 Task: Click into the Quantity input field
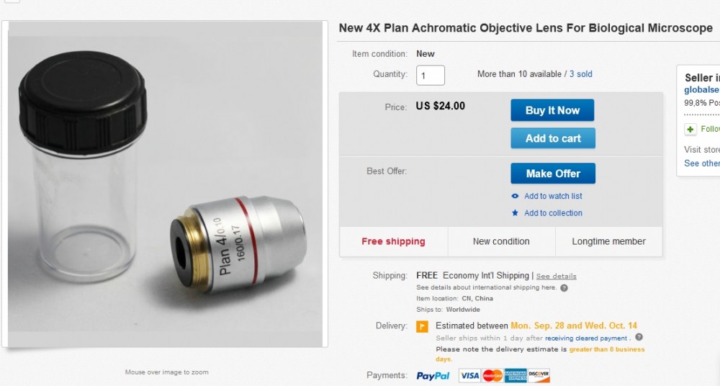(x=431, y=75)
